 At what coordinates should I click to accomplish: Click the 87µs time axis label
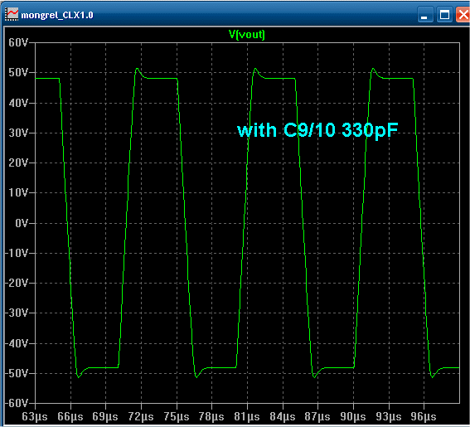click(x=317, y=417)
